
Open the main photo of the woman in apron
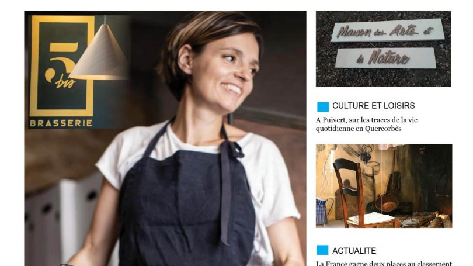click(x=165, y=139)
